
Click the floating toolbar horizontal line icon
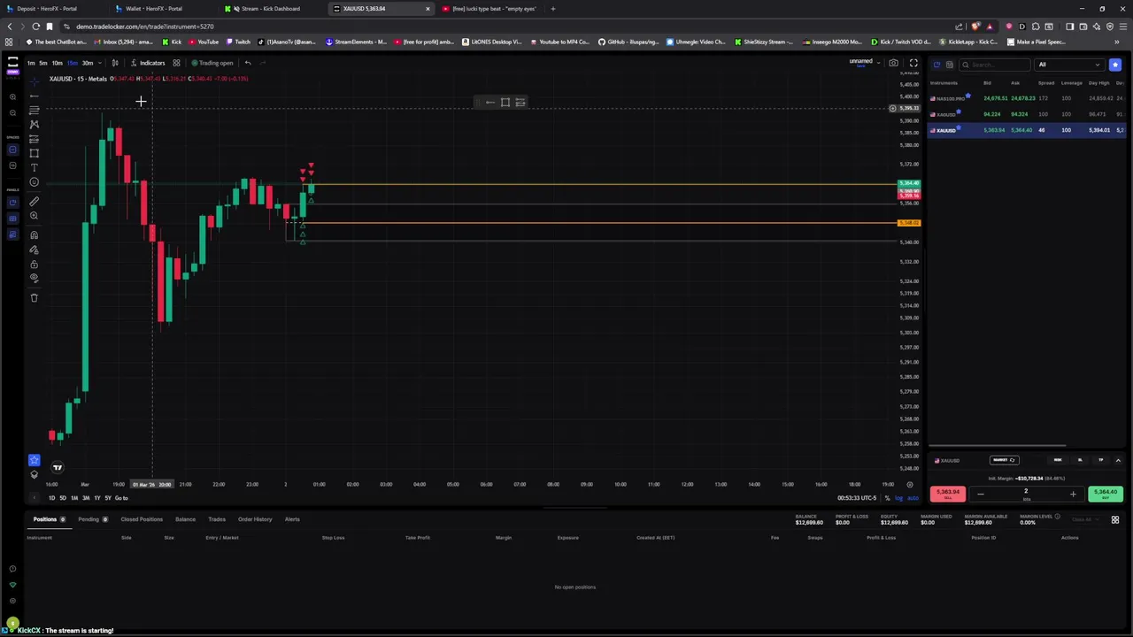pos(490,103)
